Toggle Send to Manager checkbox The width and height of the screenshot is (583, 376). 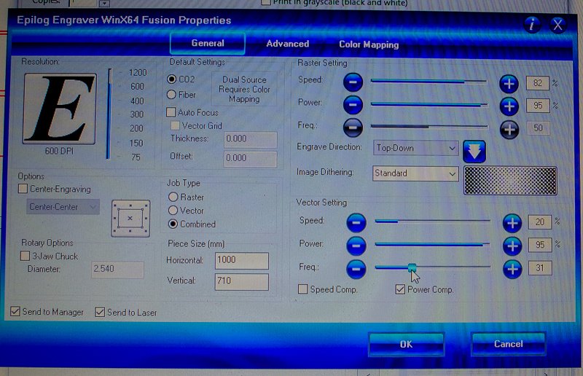point(15,311)
